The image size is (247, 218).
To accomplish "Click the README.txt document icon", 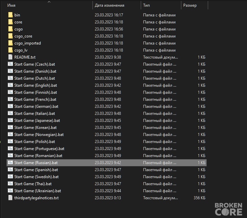I will coord(10,57).
